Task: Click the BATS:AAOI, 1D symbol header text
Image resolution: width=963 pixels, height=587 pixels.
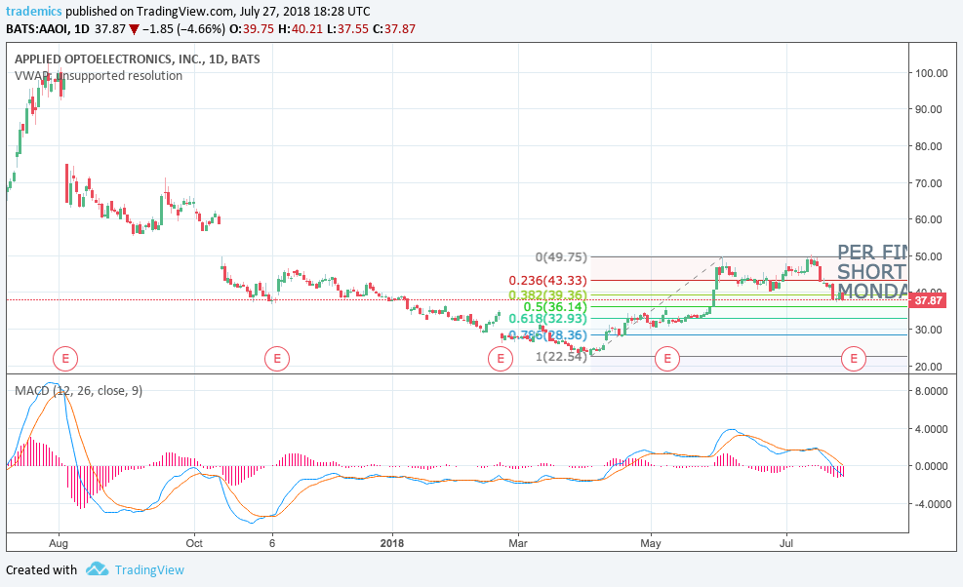Action: pyautogui.click(x=48, y=29)
